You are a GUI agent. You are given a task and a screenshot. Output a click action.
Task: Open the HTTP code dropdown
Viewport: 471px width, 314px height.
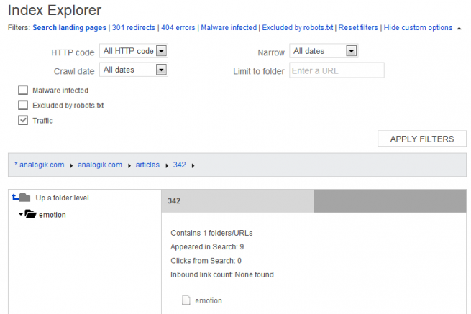tap(134, 51)
